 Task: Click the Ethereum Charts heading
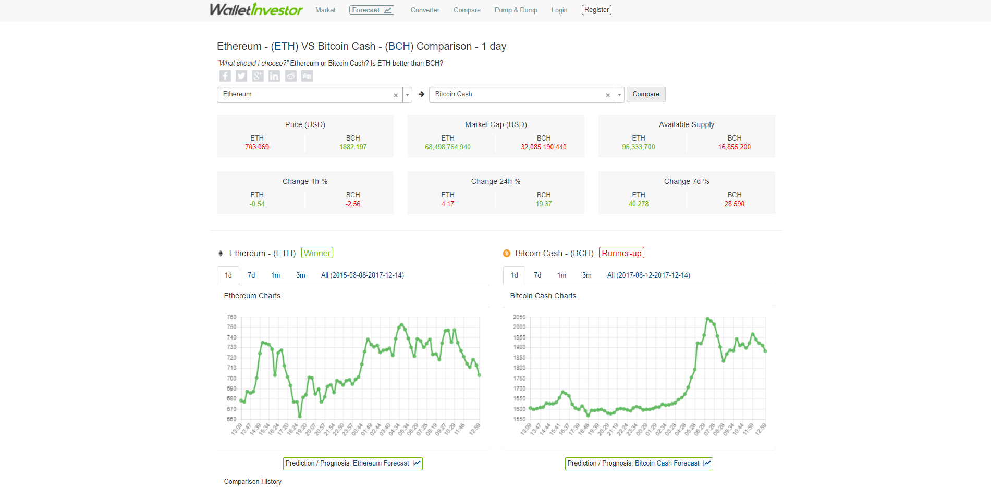(252, 296)
